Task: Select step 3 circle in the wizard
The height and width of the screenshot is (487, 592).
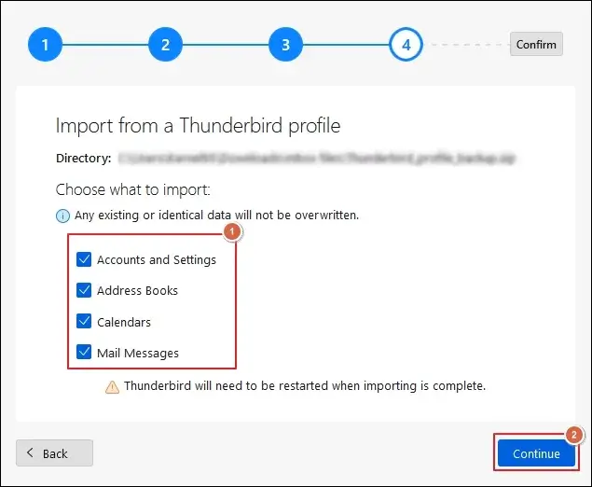Action: (x=285, y=45)
